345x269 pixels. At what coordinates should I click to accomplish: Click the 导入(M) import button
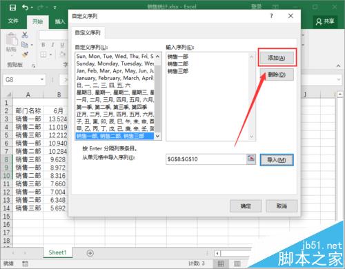click(277, 160)
